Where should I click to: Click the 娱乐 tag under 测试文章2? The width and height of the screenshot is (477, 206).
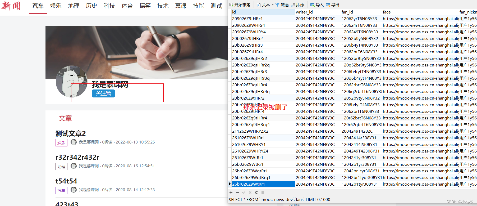(61, 143)
